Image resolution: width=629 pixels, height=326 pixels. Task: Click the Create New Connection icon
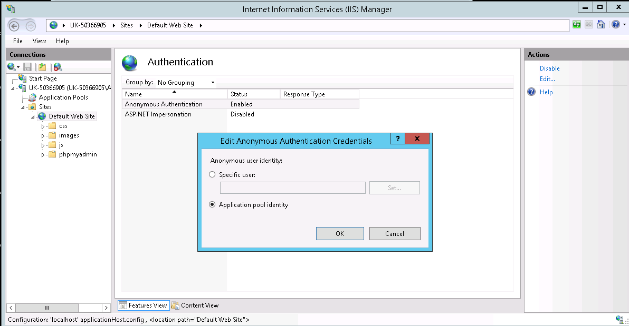coord(12,67)
